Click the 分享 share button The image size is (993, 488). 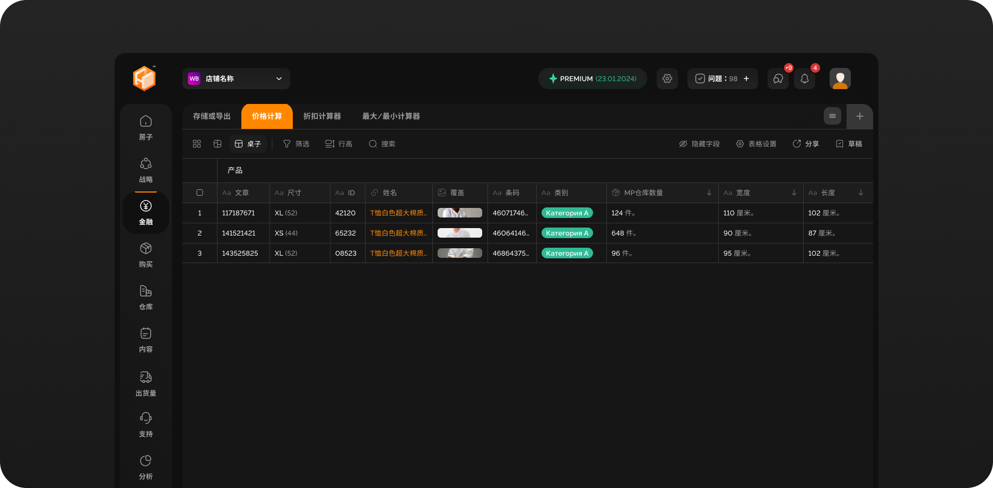[x=806, y=144]
